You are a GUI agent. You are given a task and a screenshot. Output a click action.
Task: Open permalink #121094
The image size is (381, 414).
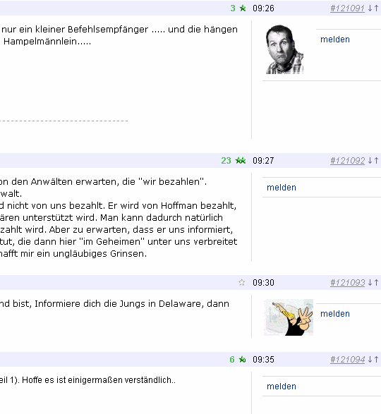[x=347, y=360]
